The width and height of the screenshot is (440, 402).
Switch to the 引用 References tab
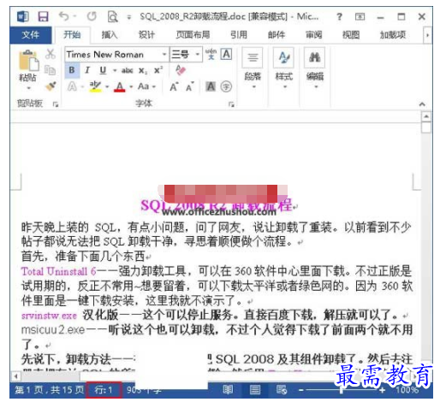click(239, 35)
